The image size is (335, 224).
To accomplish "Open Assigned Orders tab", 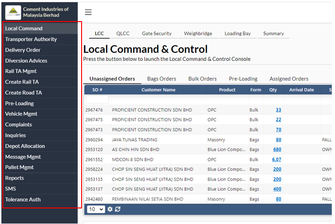I will (289, 79).
